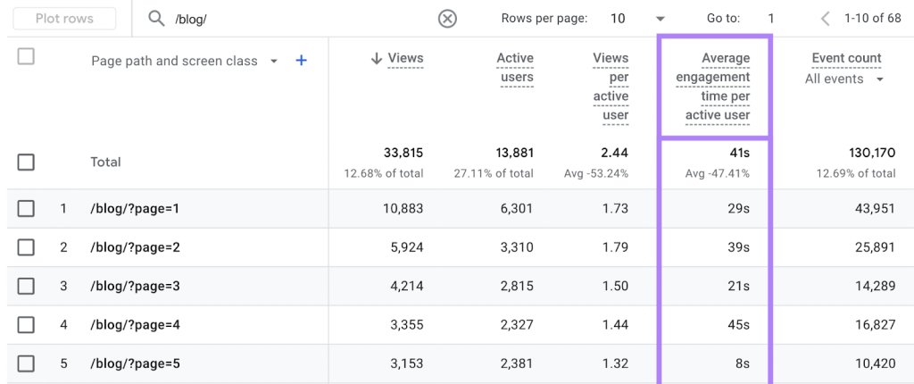
Task: Click the Go to page number field
Action: pyautogui.click(x=770, y=19)
